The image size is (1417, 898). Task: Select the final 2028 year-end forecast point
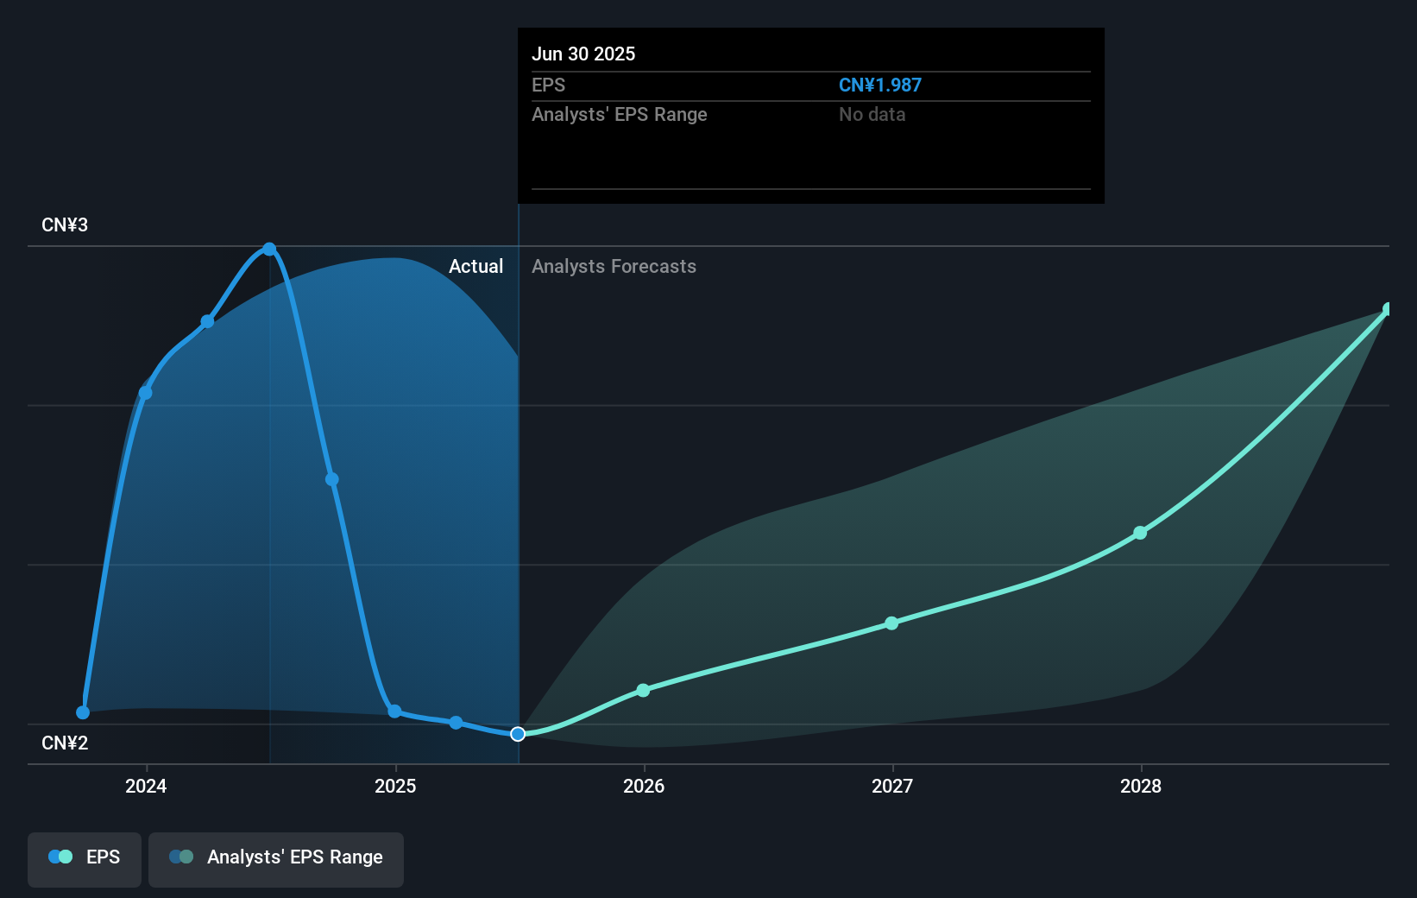[x=1388, y=308]
